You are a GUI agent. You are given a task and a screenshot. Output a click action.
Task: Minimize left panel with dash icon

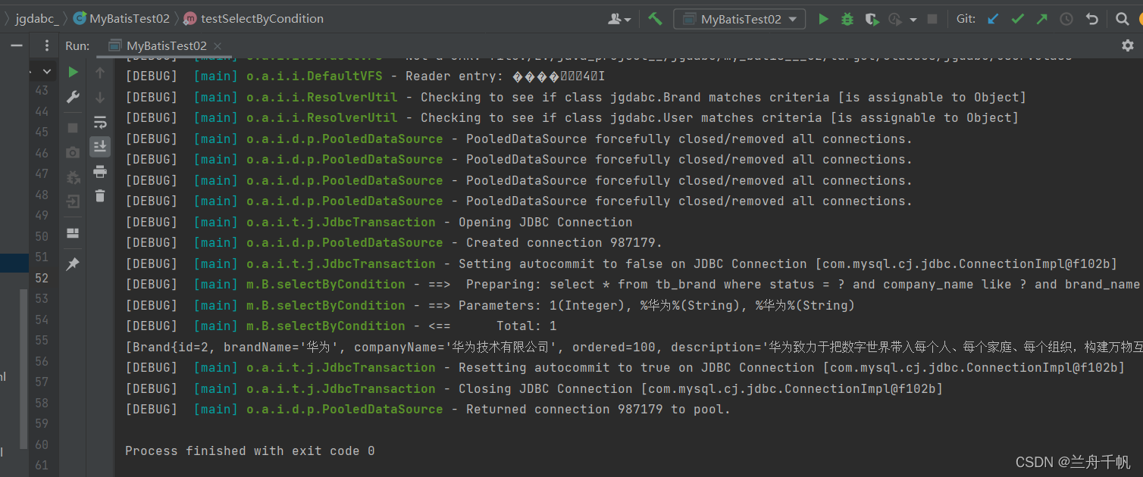point(16,45)
